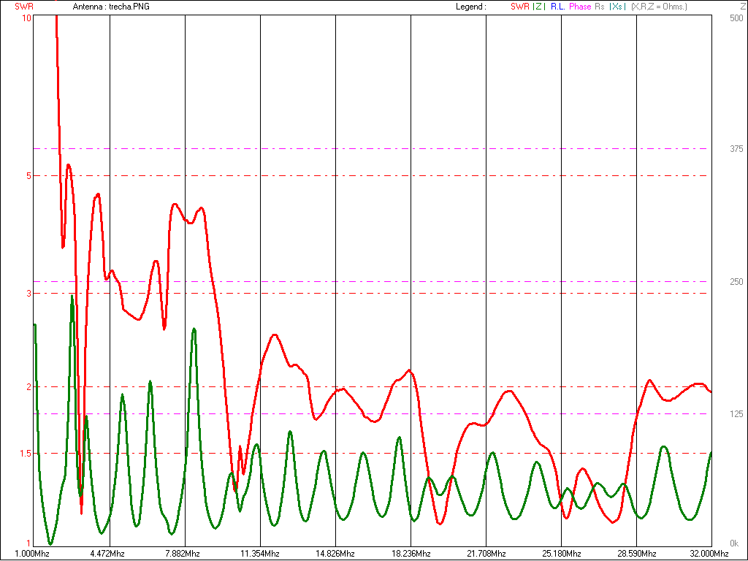The height and width of the screenshot is (561, 748).
Task: Click the Z axis value 375
Action: tap(736, 149)
